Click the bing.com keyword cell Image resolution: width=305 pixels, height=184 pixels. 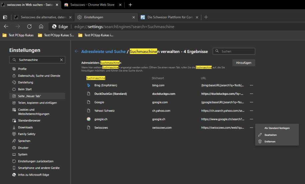click(158, 85)
